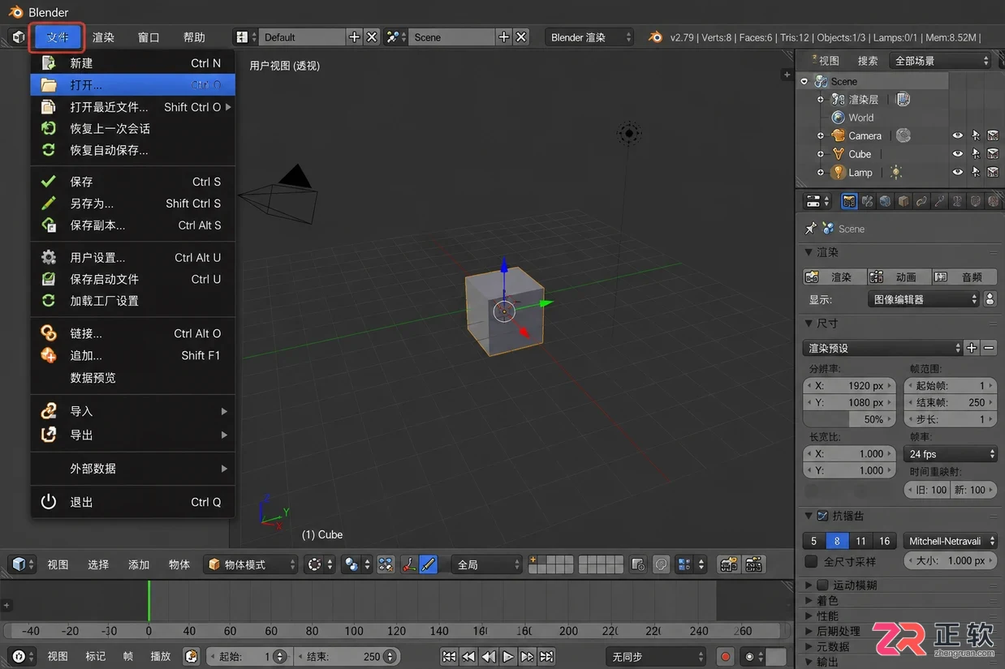Viewport: 1005px width, 669px height.
Task: Click the Object properties tab cube icon
Action: click(x=904, y=201)
